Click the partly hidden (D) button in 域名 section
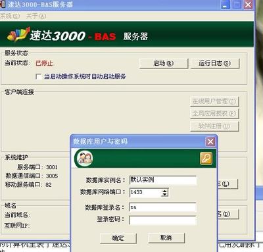 (227, 214)
